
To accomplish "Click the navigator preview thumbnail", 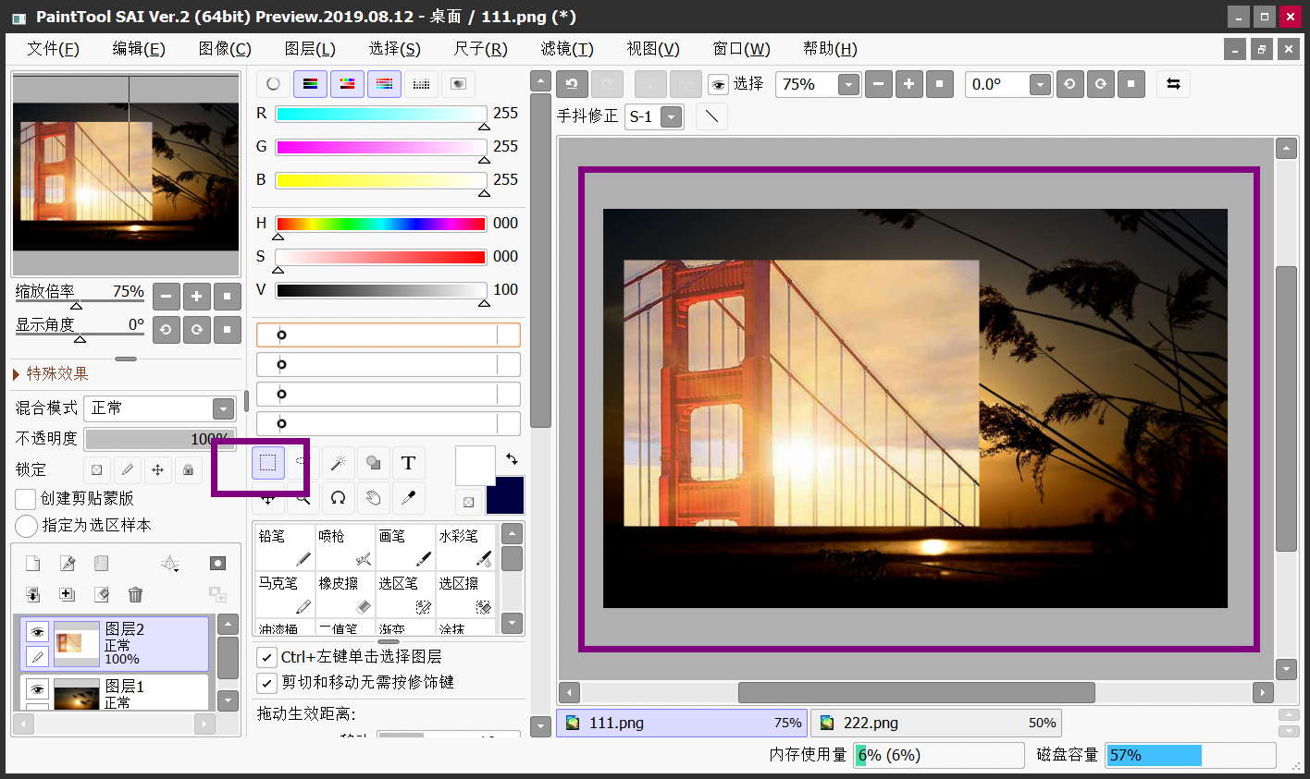I will coord(126,176).
